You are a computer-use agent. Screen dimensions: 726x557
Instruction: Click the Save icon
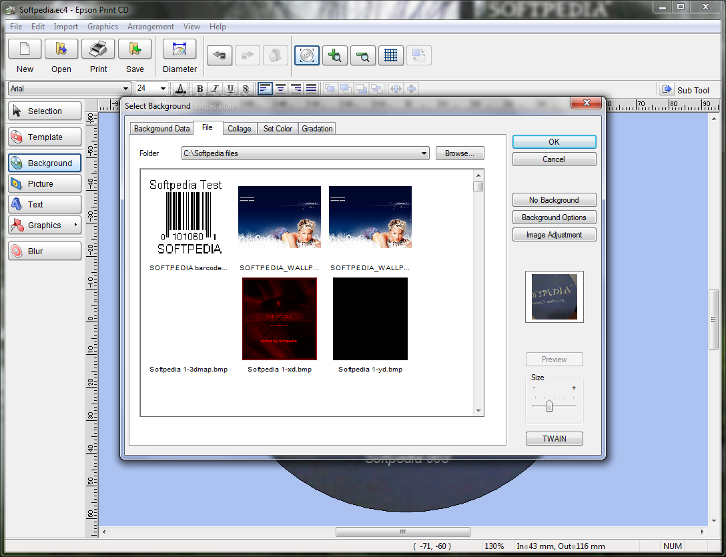click(x=135, y=49)
